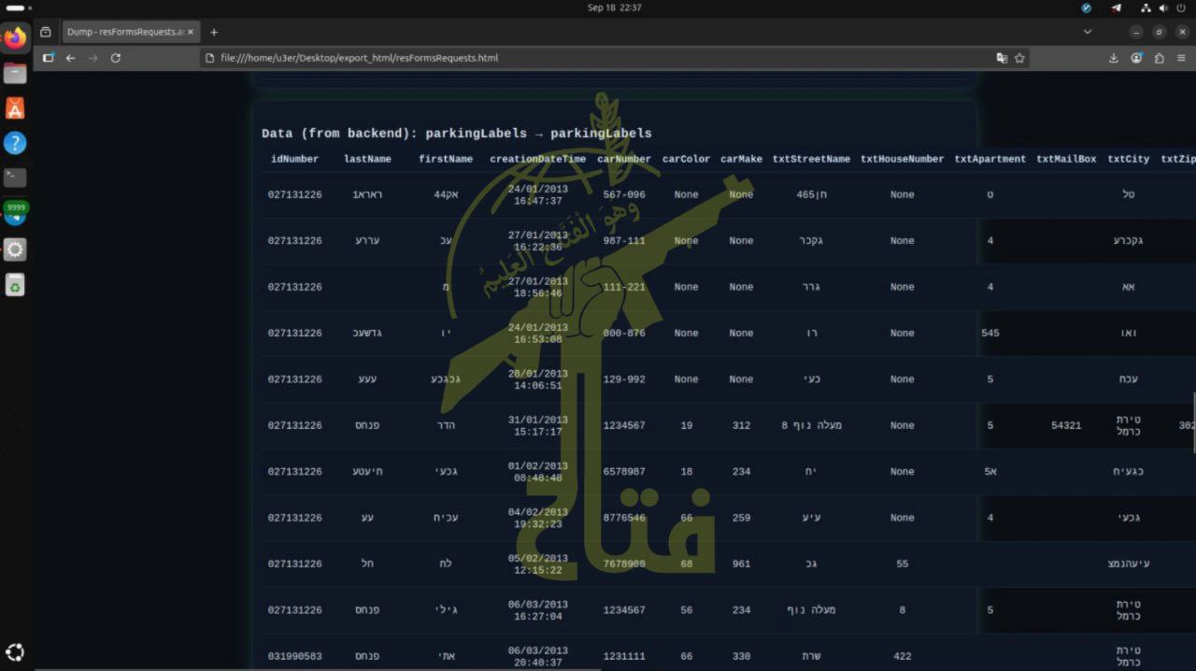Open the Firefox account profile icon

tap(1136, 58)
